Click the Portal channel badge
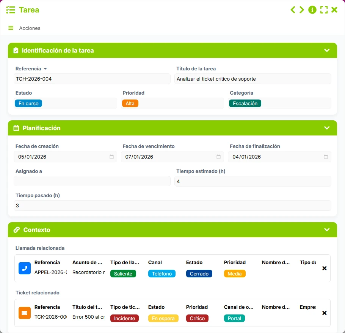Image resolution: width=345 pixels, height=333 pixels. pos(234,318)
